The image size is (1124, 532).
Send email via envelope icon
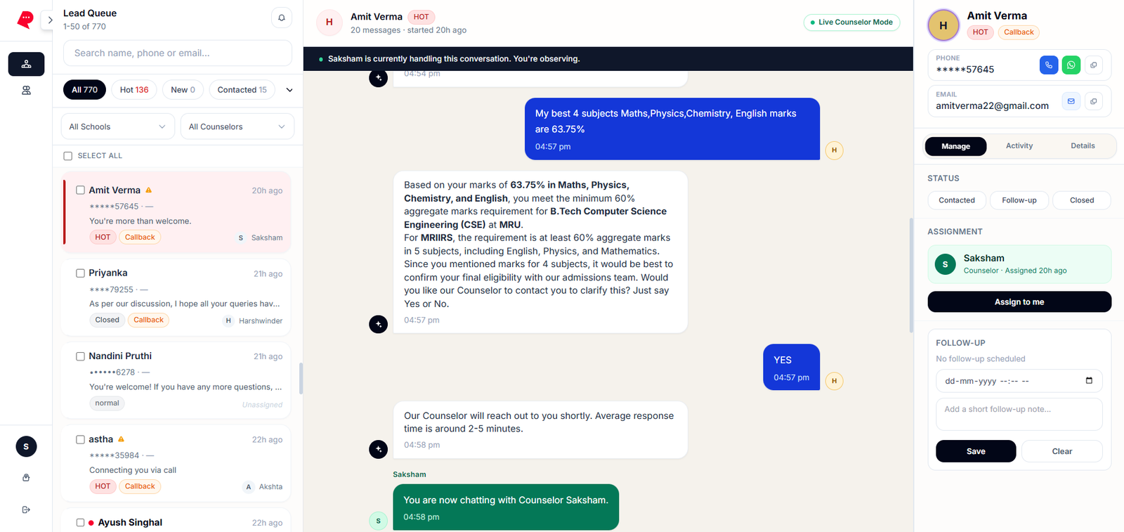click(x=1071, y=101)
